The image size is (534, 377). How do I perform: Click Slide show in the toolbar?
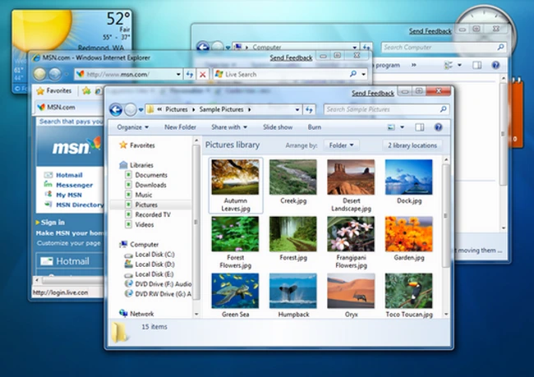[x=278, y=127]
